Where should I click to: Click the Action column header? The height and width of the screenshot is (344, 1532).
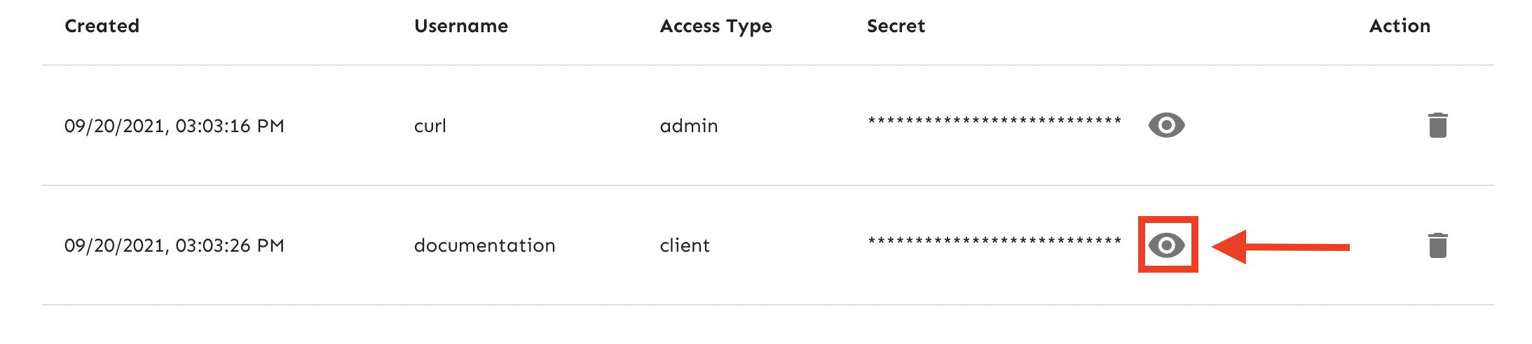(1400, 26)
